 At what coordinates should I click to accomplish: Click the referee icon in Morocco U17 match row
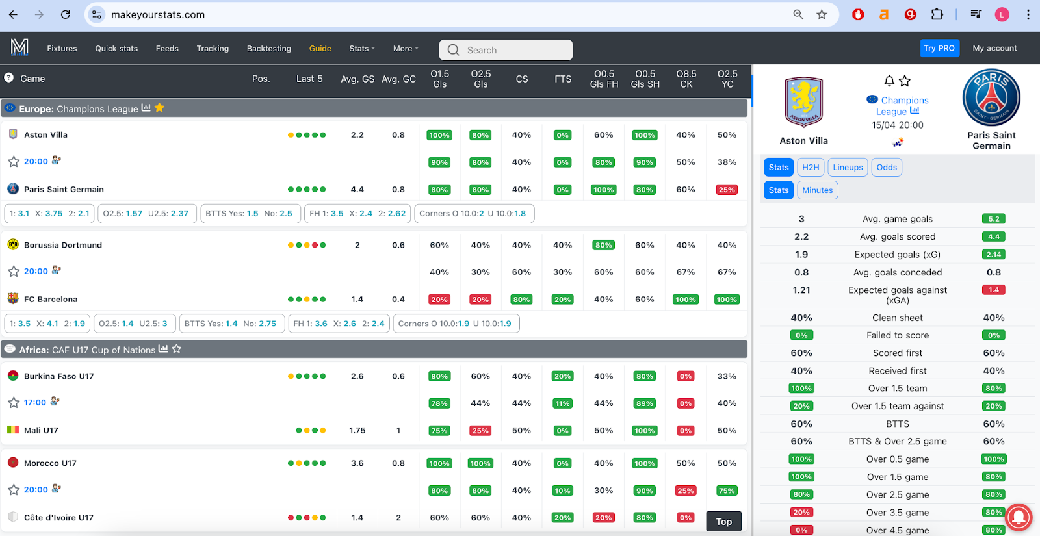point(57,488)
